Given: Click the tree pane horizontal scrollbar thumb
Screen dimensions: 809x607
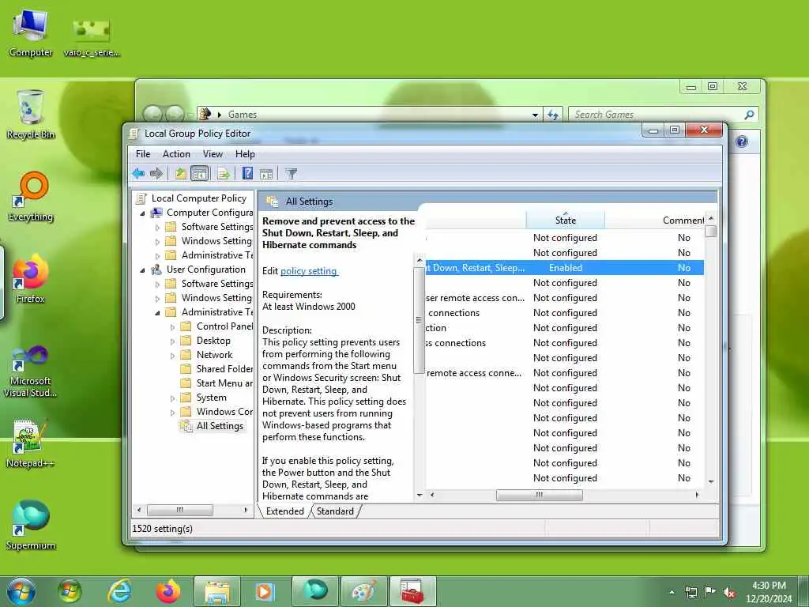Looking at the screenshot, I should tap(179, 510).
